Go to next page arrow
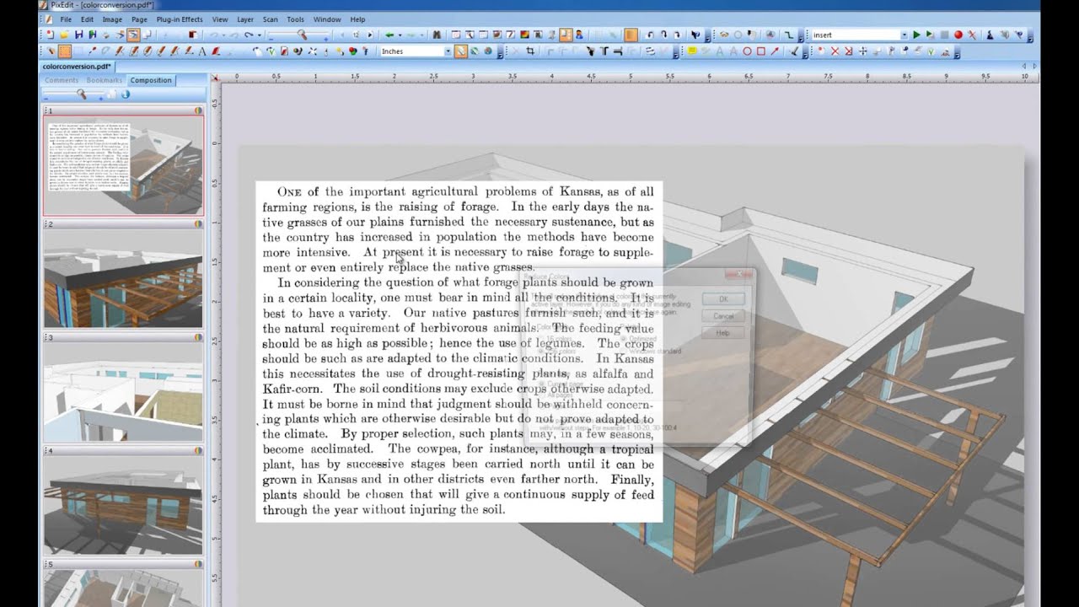The width and height of the screenshot is (1079, 607). (369, 35)
